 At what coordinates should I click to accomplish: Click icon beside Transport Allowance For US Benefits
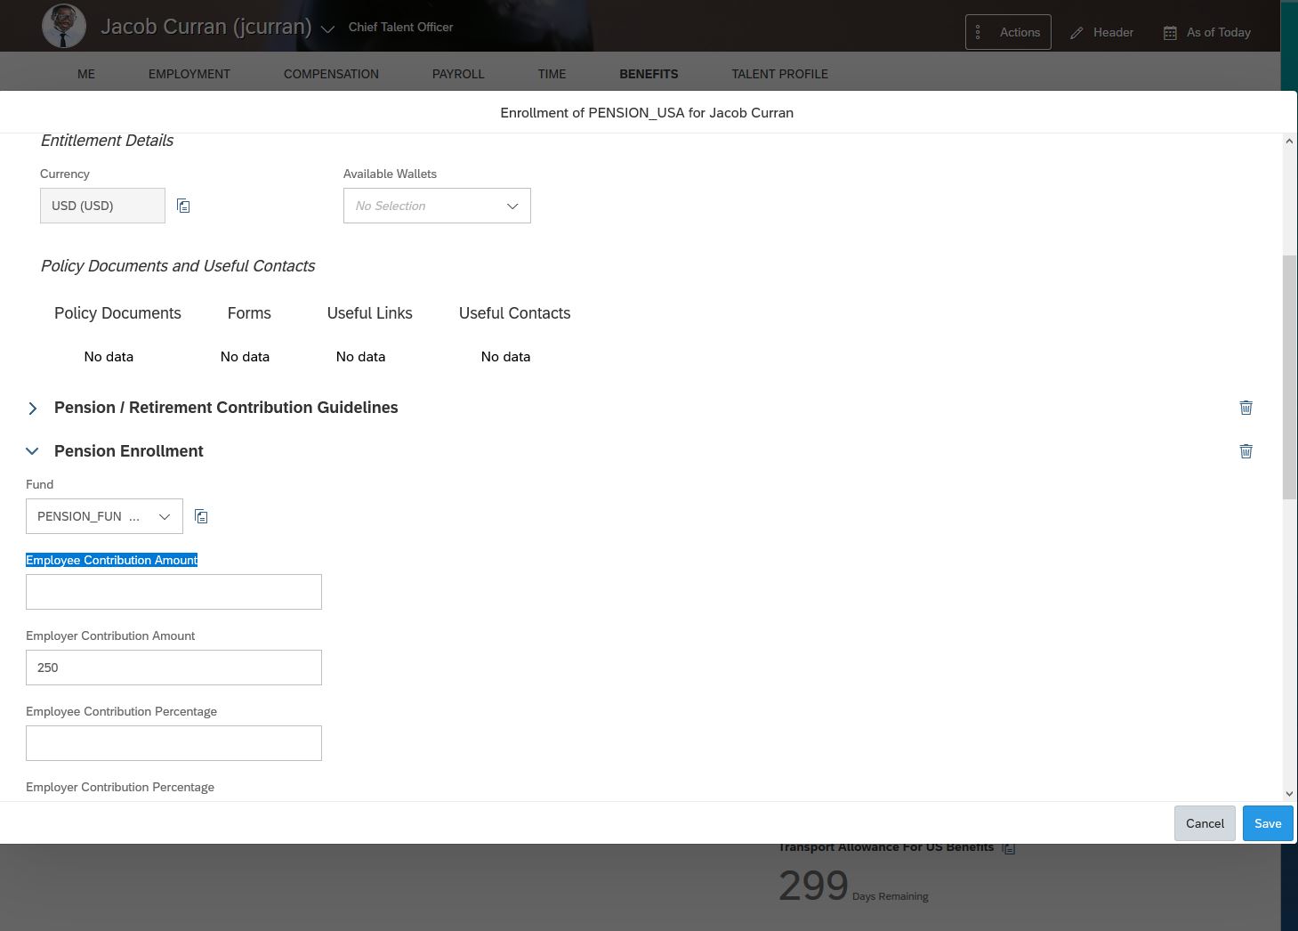pyautogui.click(x=1008, y=848)
